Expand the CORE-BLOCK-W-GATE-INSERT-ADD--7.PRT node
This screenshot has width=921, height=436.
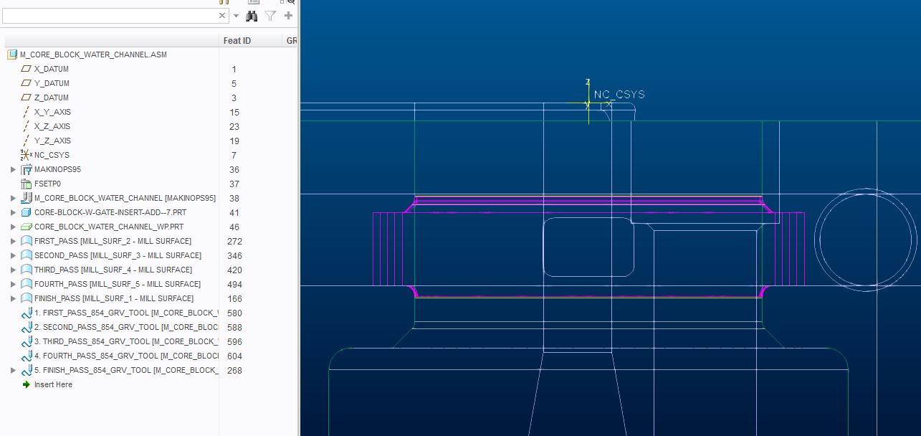click(13, 212)
